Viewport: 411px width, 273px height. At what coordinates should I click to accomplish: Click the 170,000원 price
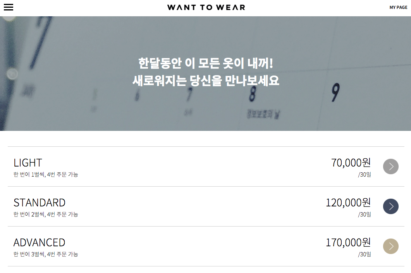click(348, 242)
